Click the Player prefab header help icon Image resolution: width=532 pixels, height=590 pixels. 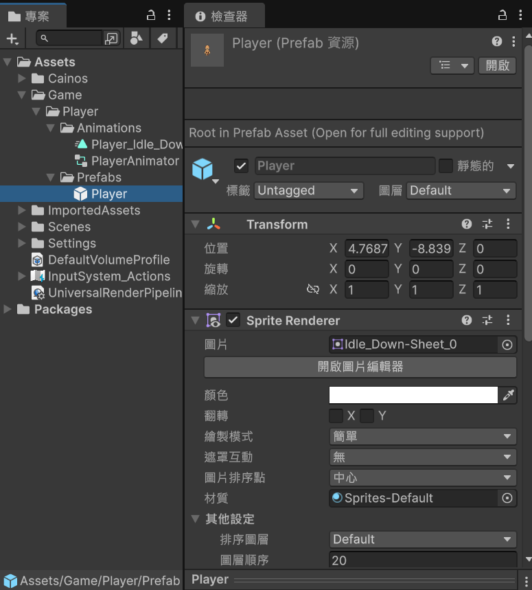[497, 41]
